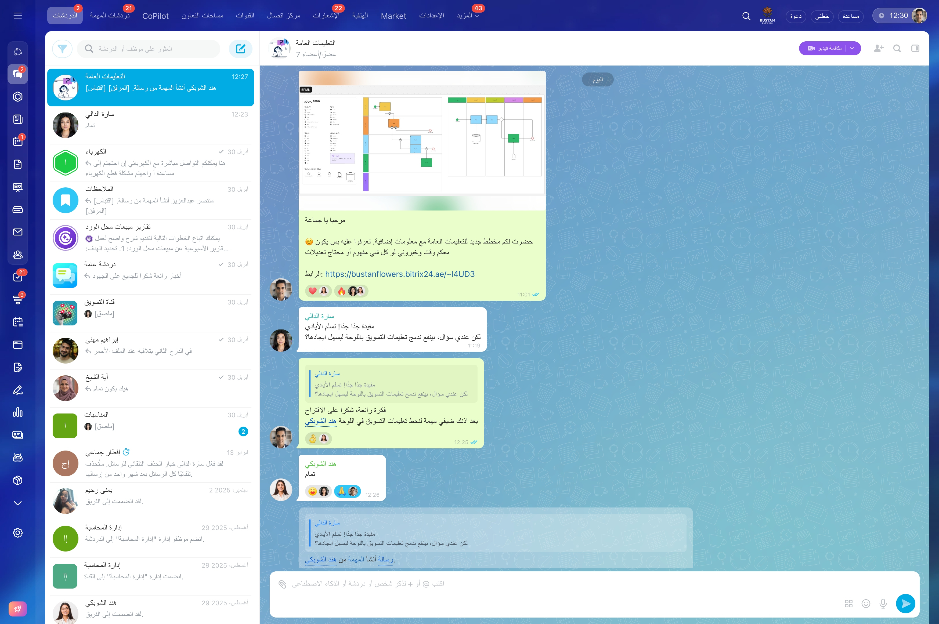939x624 pixels.
Task: Click the chat search input field
Action: [149, 49]
